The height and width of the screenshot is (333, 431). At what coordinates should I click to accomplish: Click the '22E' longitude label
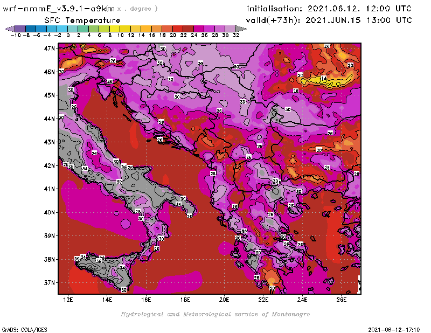coord(263,300)
